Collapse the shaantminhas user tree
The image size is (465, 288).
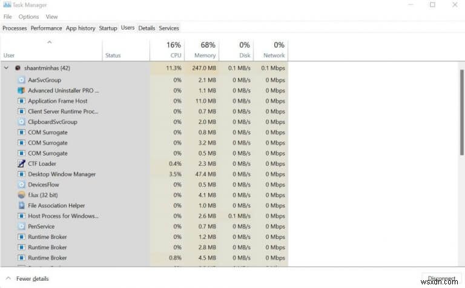6,68
